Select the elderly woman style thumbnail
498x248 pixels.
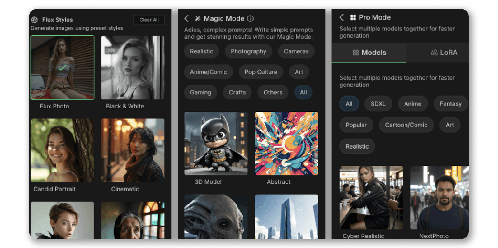pyautogui.click(x=133, y=220)
